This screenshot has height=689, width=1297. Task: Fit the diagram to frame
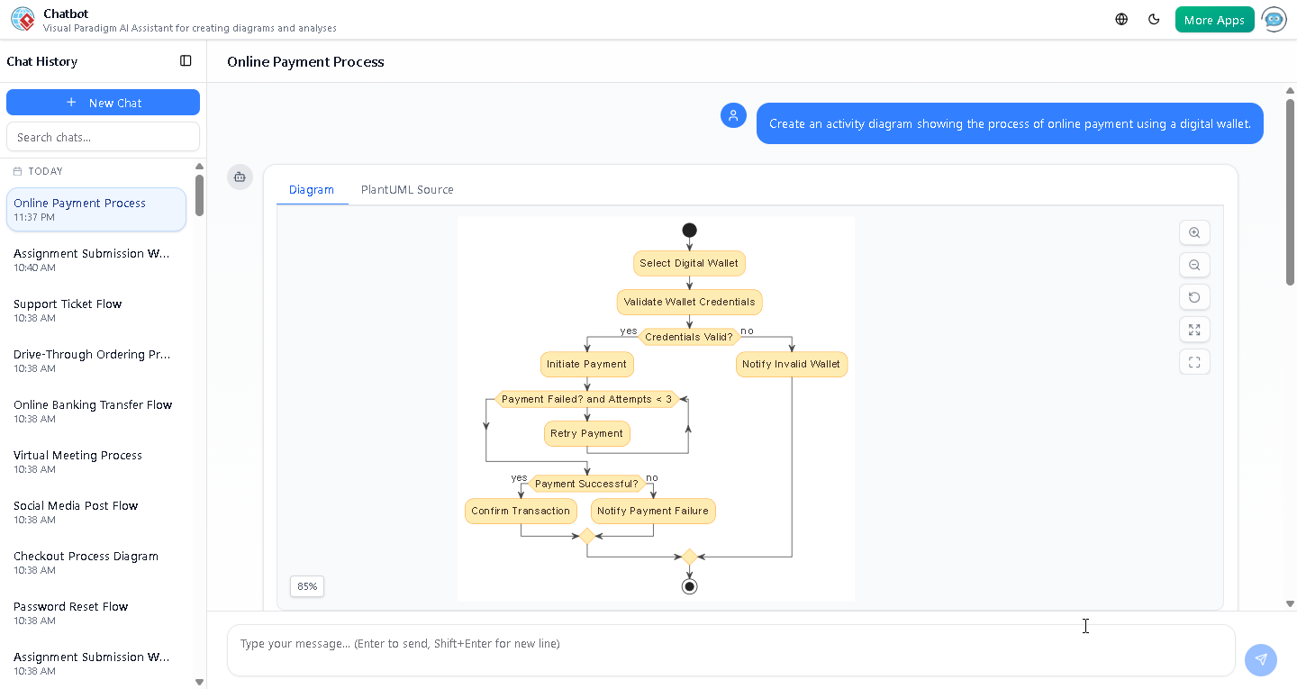pyautogui.click(x=1194, y=361)
